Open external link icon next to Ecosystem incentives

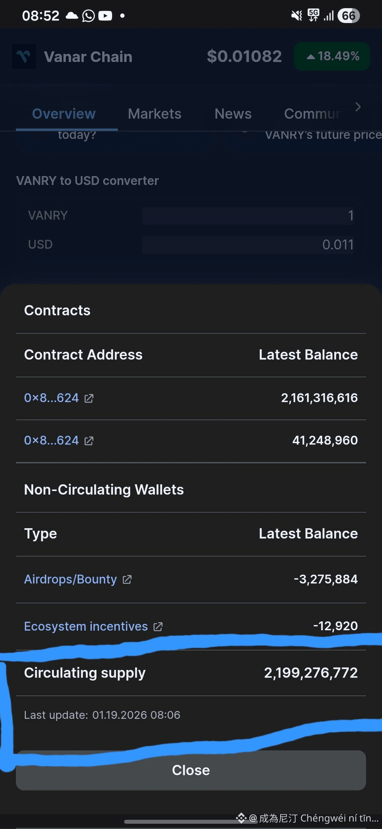pyautogui.click(x=158, y=627)
